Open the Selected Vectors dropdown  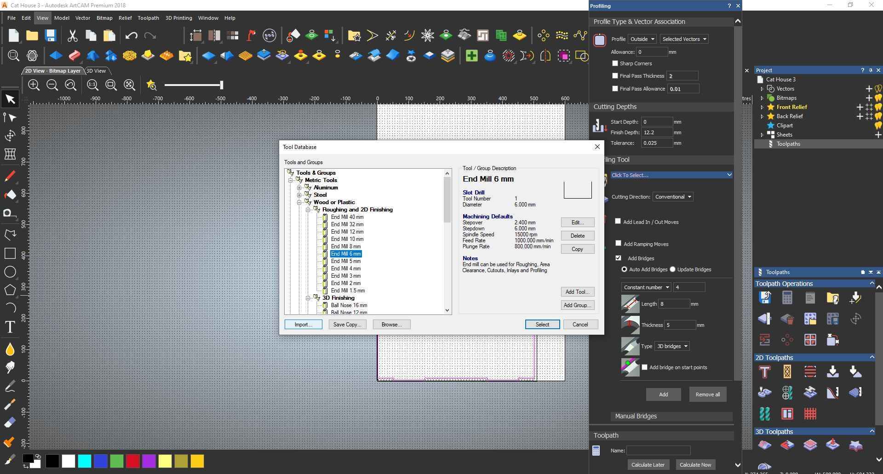click(684, 39)
